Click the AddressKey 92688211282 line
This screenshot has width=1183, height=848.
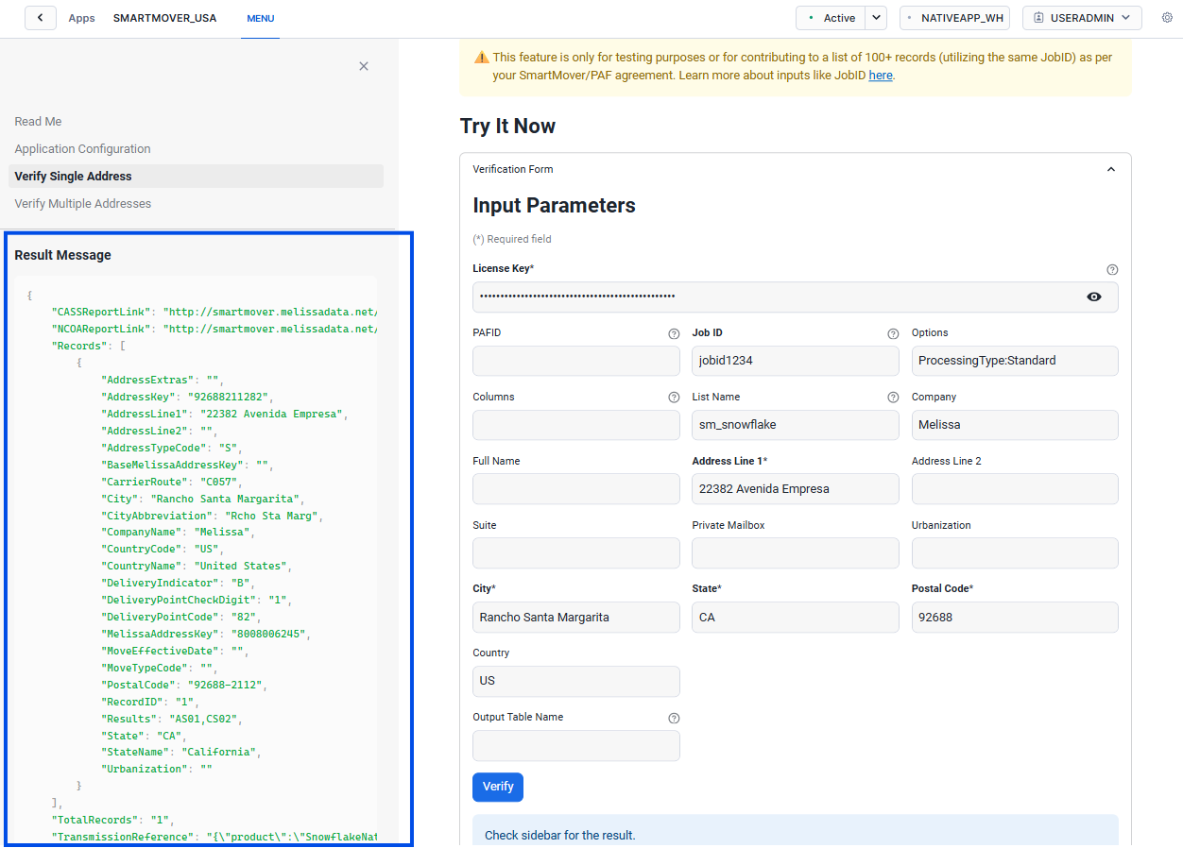click(x=187, y=397)
